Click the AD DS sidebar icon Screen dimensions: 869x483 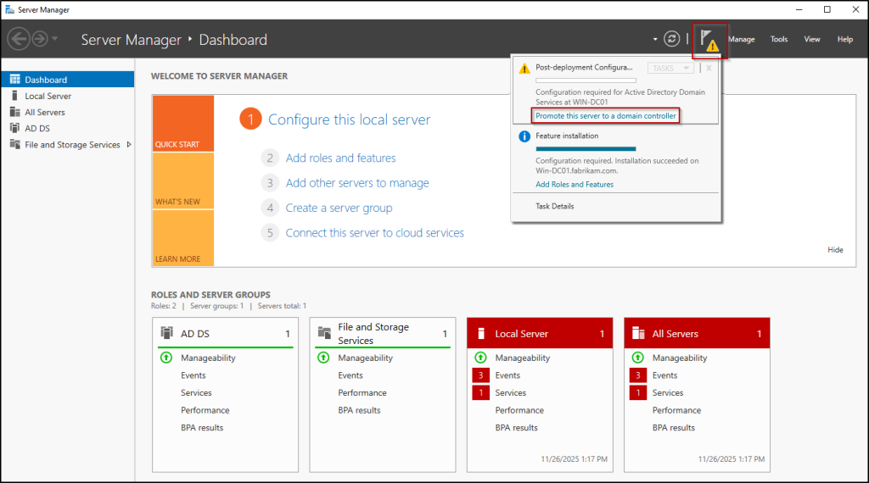[x=15, y=128]
